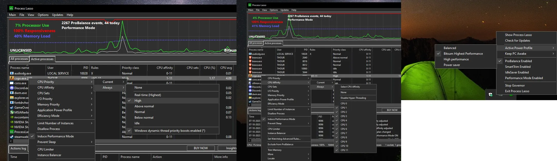Enable SmartTrim in the tray menu
Image resolution: width=557 pixels, height=161 pixels.
click(526, 67)
